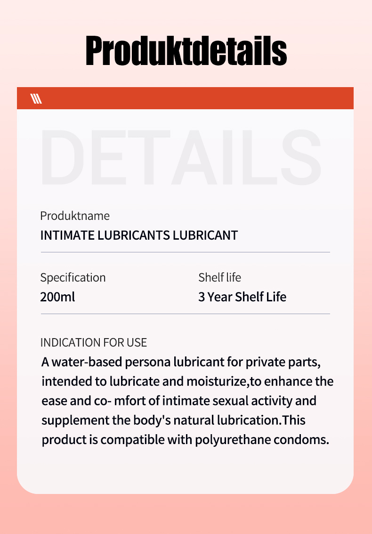Select the Produktname label
This screenshot has height=534, width=372.
pos(75,216)
